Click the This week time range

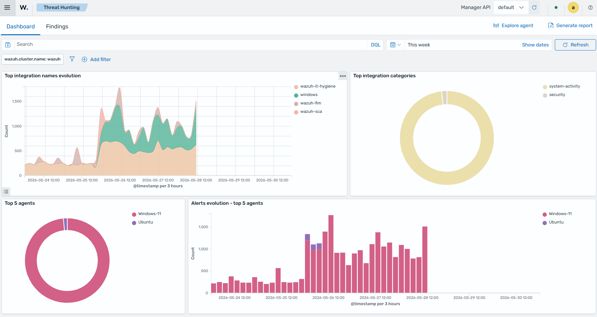tap(419, 45)
